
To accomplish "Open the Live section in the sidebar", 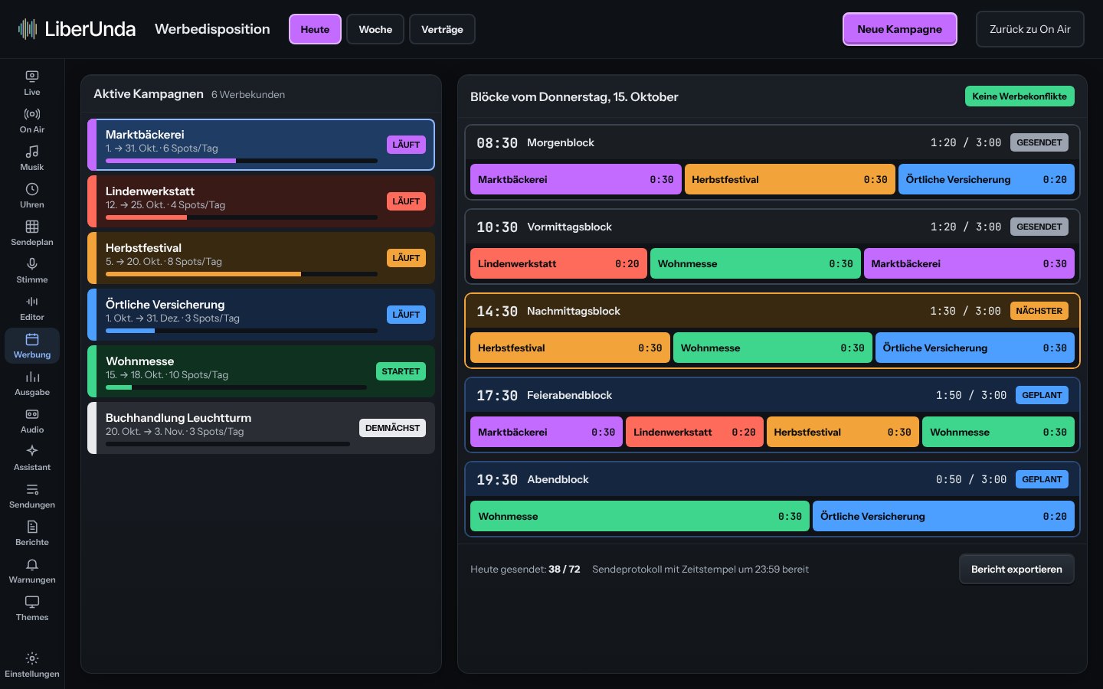I will point(32,83).
